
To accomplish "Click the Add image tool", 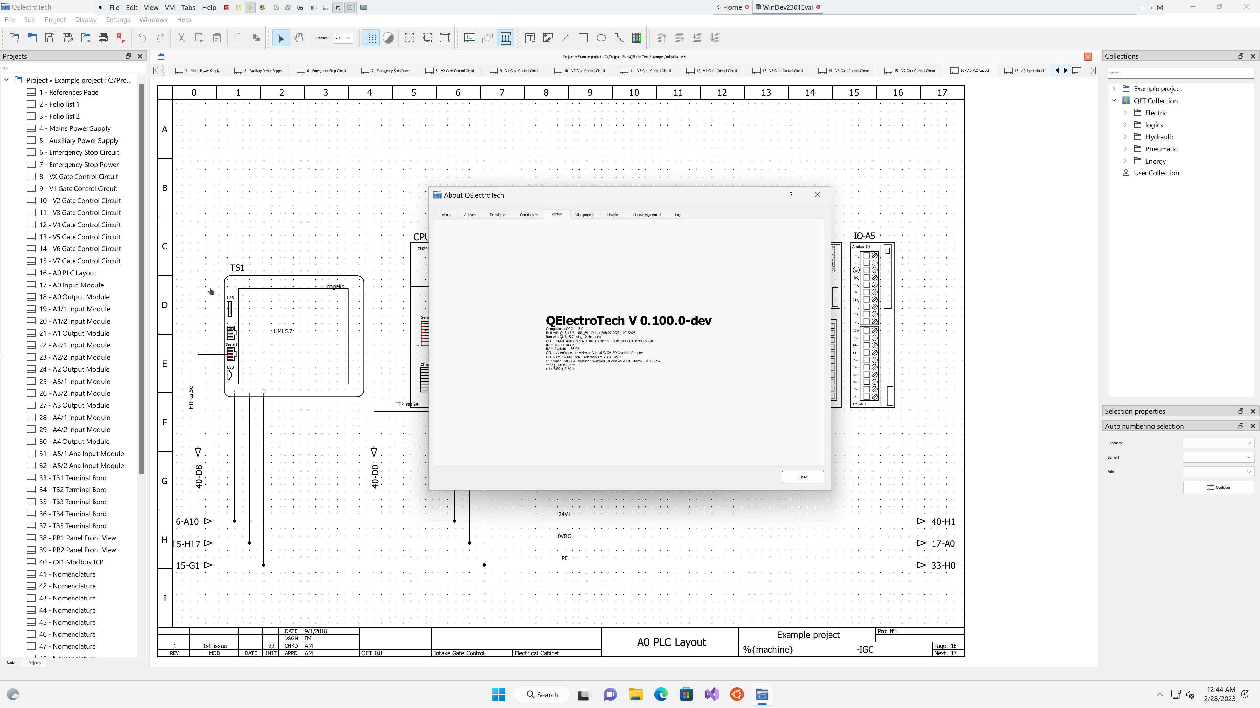I will (548, 38).
